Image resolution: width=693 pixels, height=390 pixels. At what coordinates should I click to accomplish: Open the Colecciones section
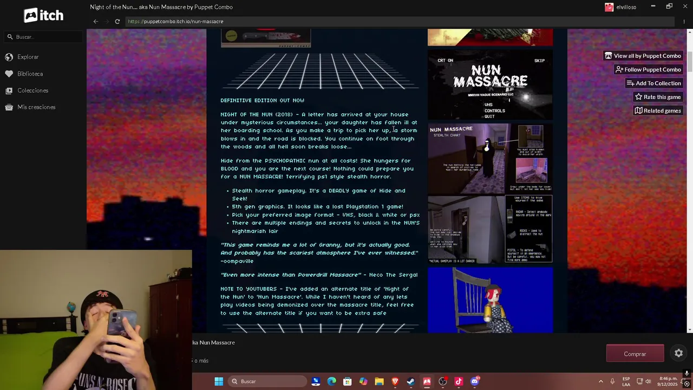point(32,90)
